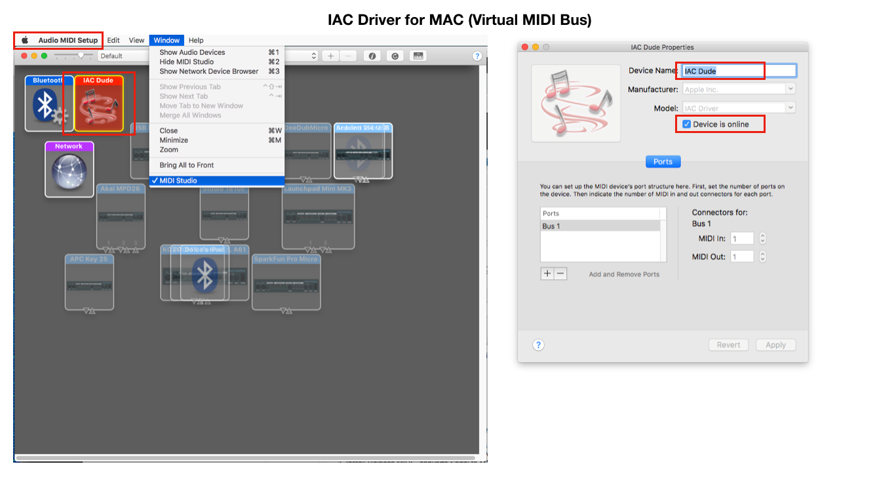Select the Akai MPD26 device

click(121, 216)
